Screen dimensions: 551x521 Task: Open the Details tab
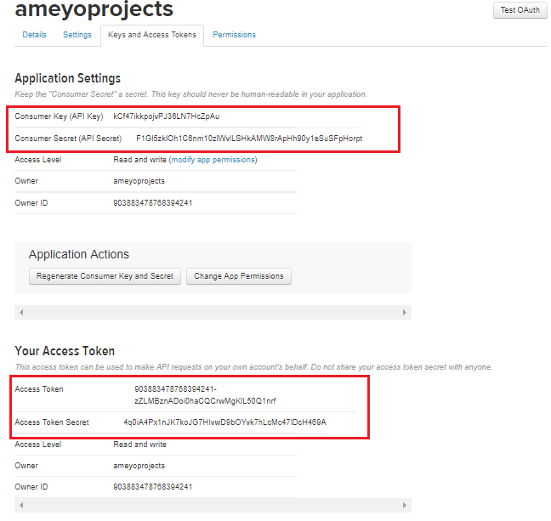coord(34,35)
